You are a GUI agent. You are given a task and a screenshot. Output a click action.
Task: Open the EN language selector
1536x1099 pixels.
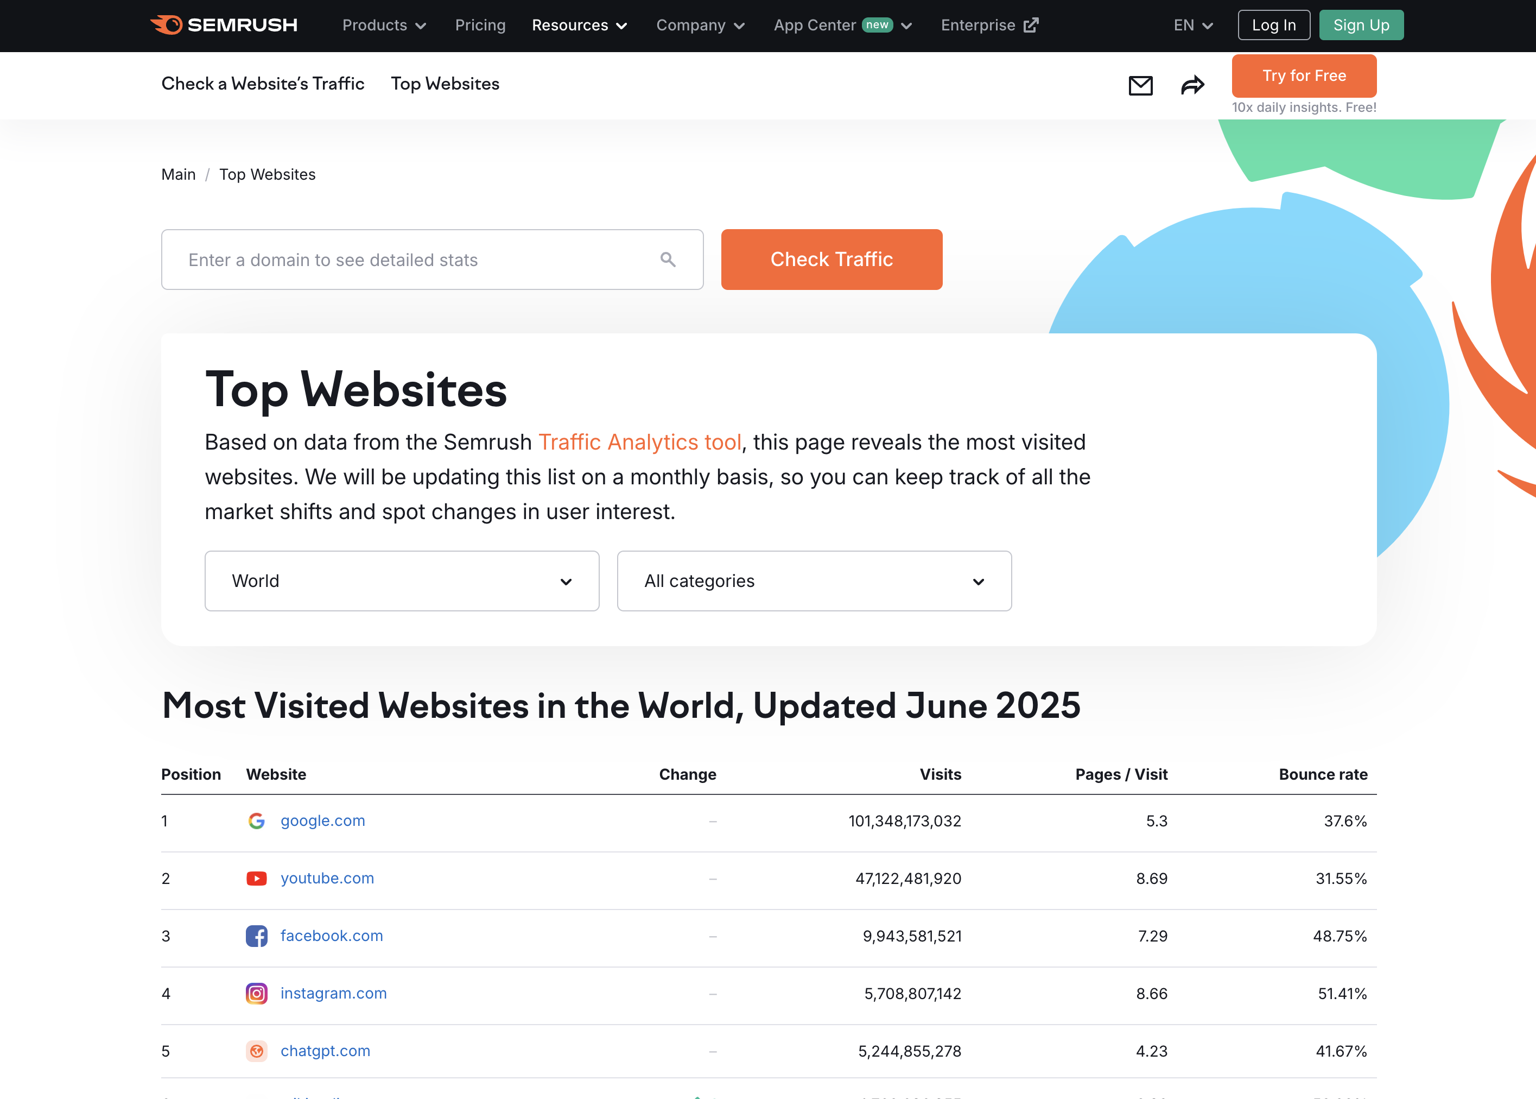1192,25
